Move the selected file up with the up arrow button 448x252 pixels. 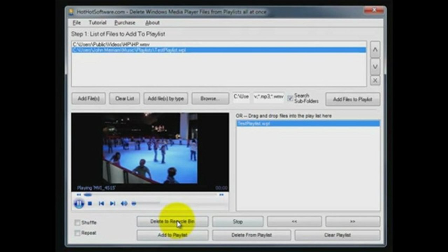(375, 50)
